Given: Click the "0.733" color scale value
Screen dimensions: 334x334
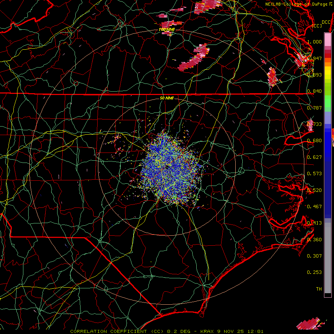Looking at the screenshot, I should coord(314,124).
